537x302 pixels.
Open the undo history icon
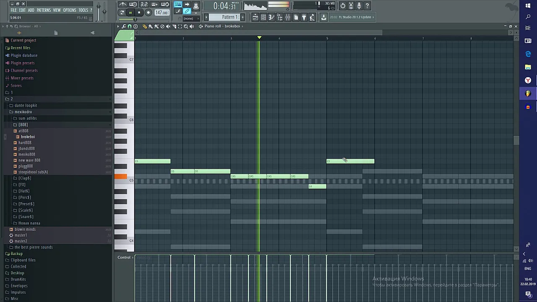(x=343, y=5)
